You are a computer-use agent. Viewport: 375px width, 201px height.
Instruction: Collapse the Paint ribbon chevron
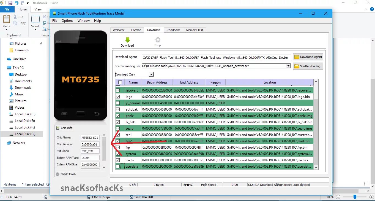tap(366, 9)
